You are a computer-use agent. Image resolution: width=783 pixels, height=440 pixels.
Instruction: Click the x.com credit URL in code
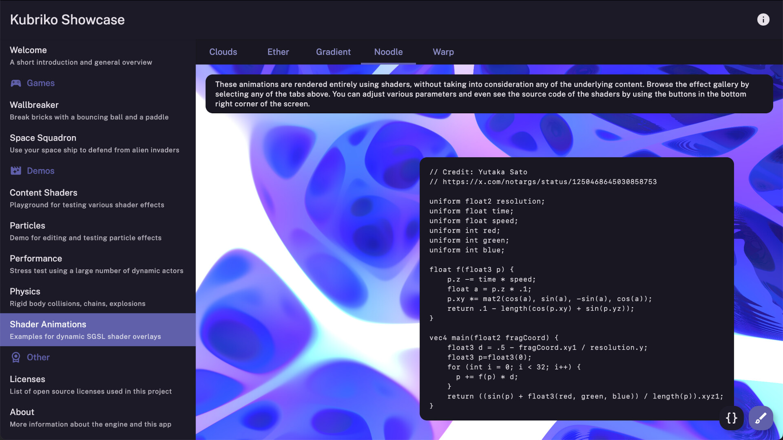[550, 182]
